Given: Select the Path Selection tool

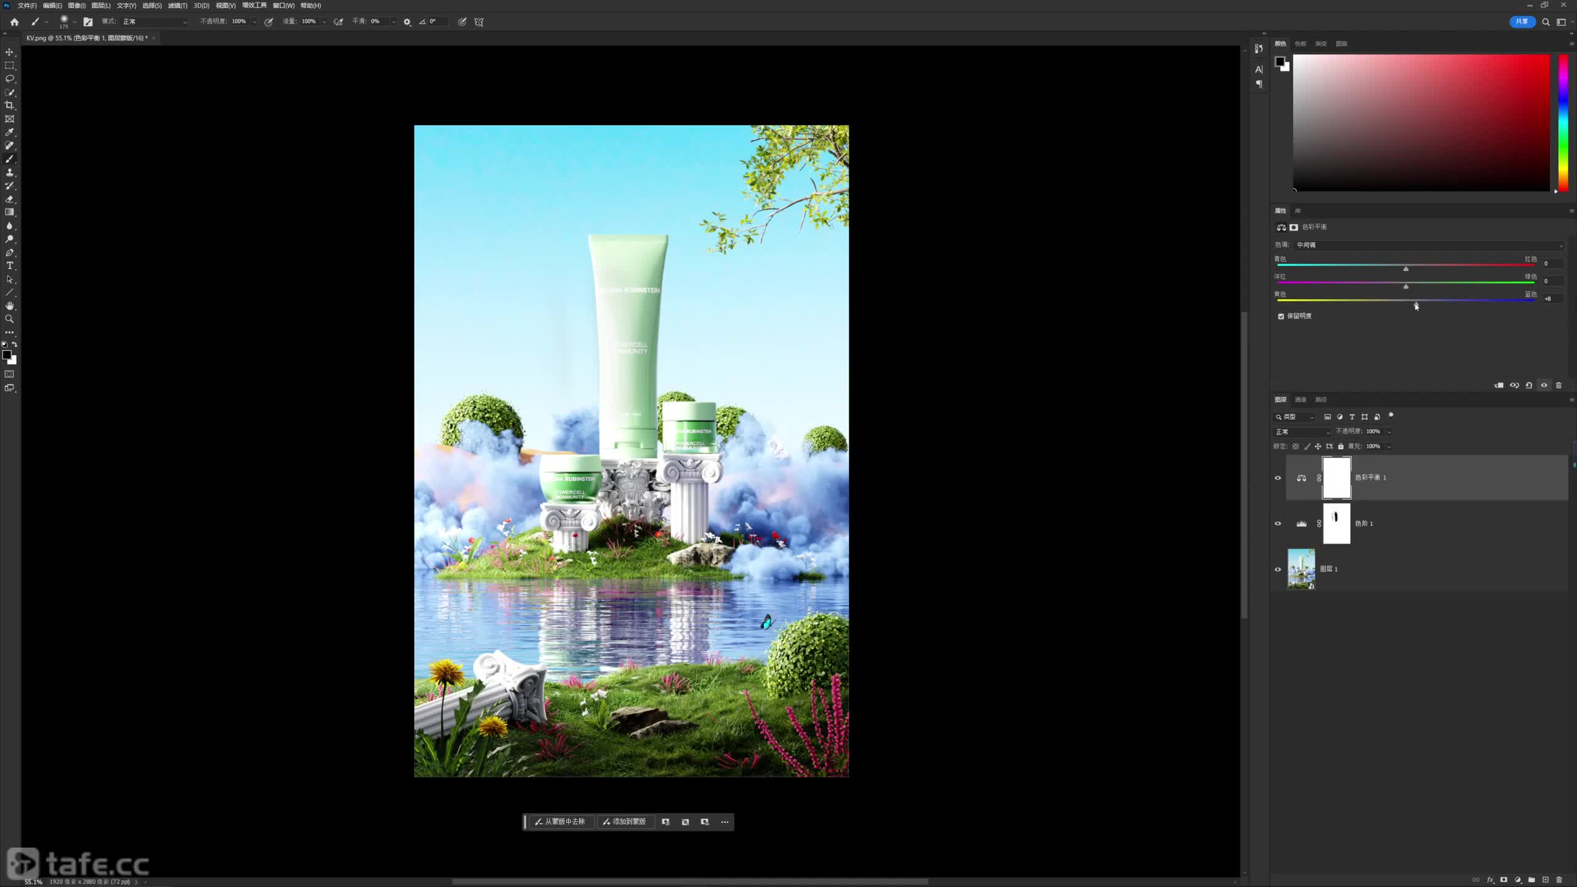Looking at the screenshot, I should (9, 279).
